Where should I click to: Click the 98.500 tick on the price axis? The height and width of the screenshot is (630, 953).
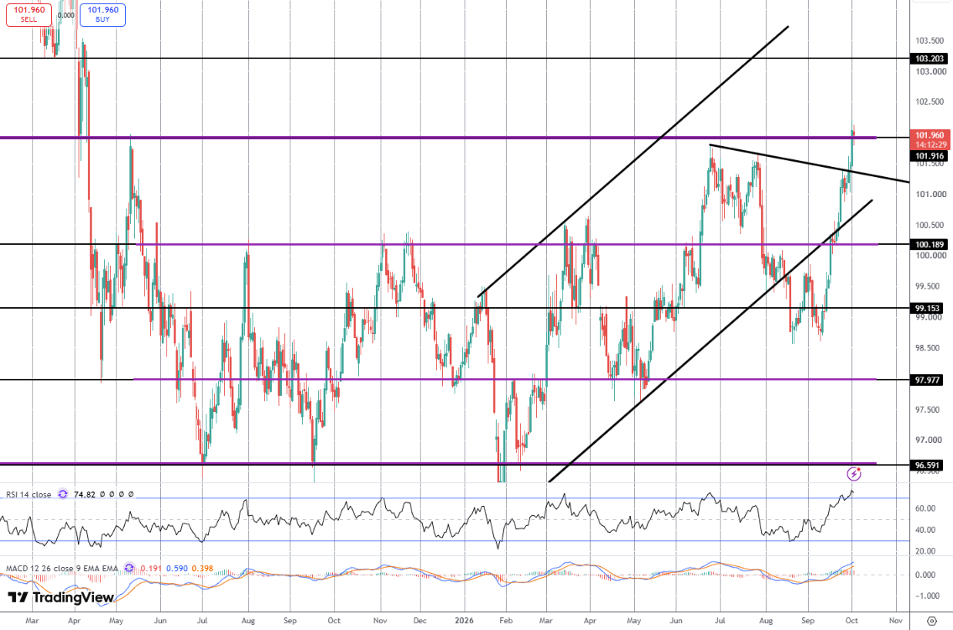(x=928, y=348)
